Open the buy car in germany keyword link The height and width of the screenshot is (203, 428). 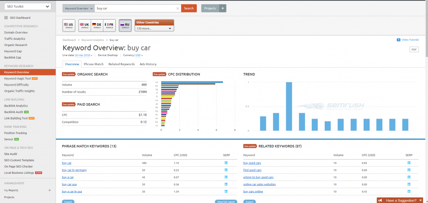[74, 170]
